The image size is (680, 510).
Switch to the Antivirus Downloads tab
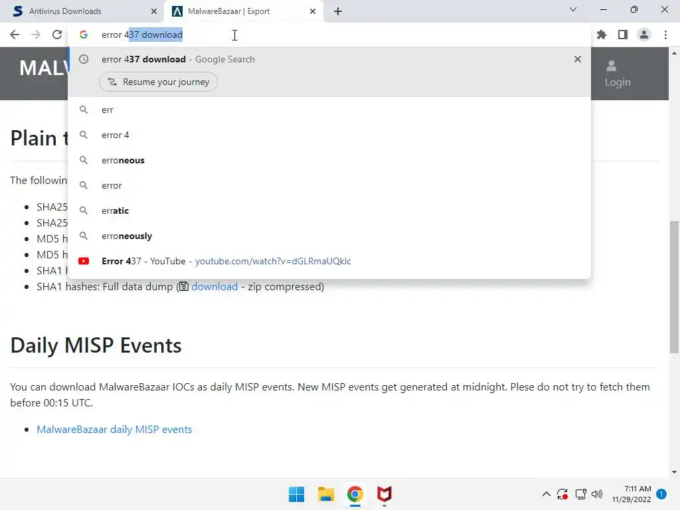(82, 11)
